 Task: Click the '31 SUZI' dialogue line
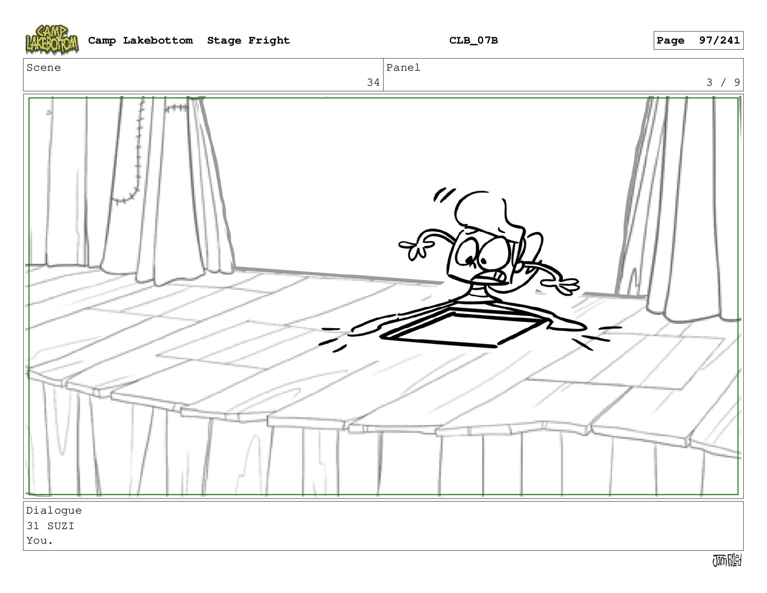[x=50, y=526]
